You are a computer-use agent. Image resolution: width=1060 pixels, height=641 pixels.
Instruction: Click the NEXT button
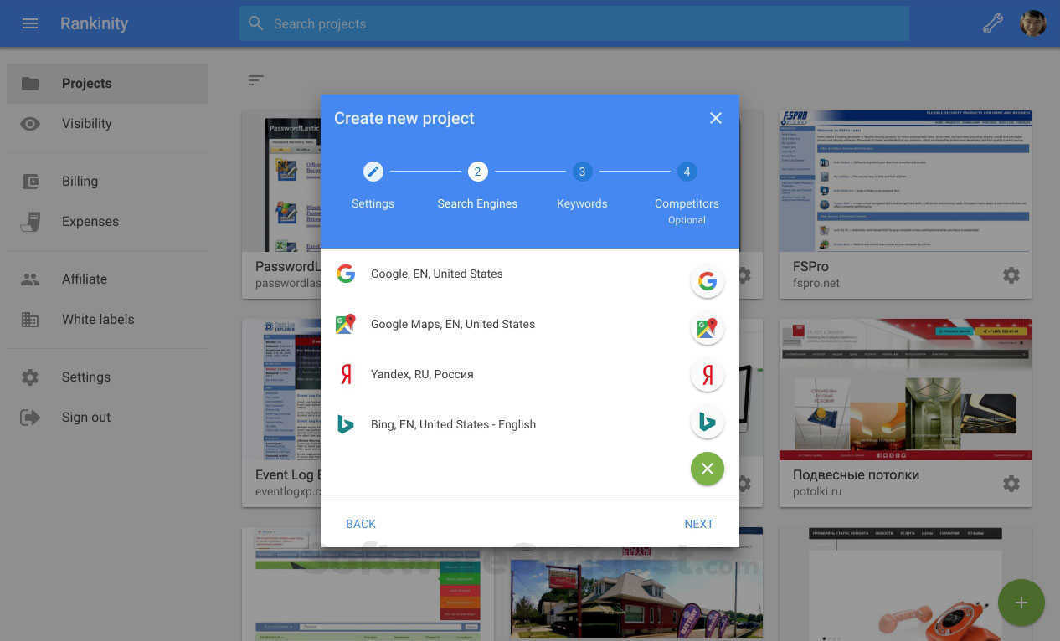(698, 524)
